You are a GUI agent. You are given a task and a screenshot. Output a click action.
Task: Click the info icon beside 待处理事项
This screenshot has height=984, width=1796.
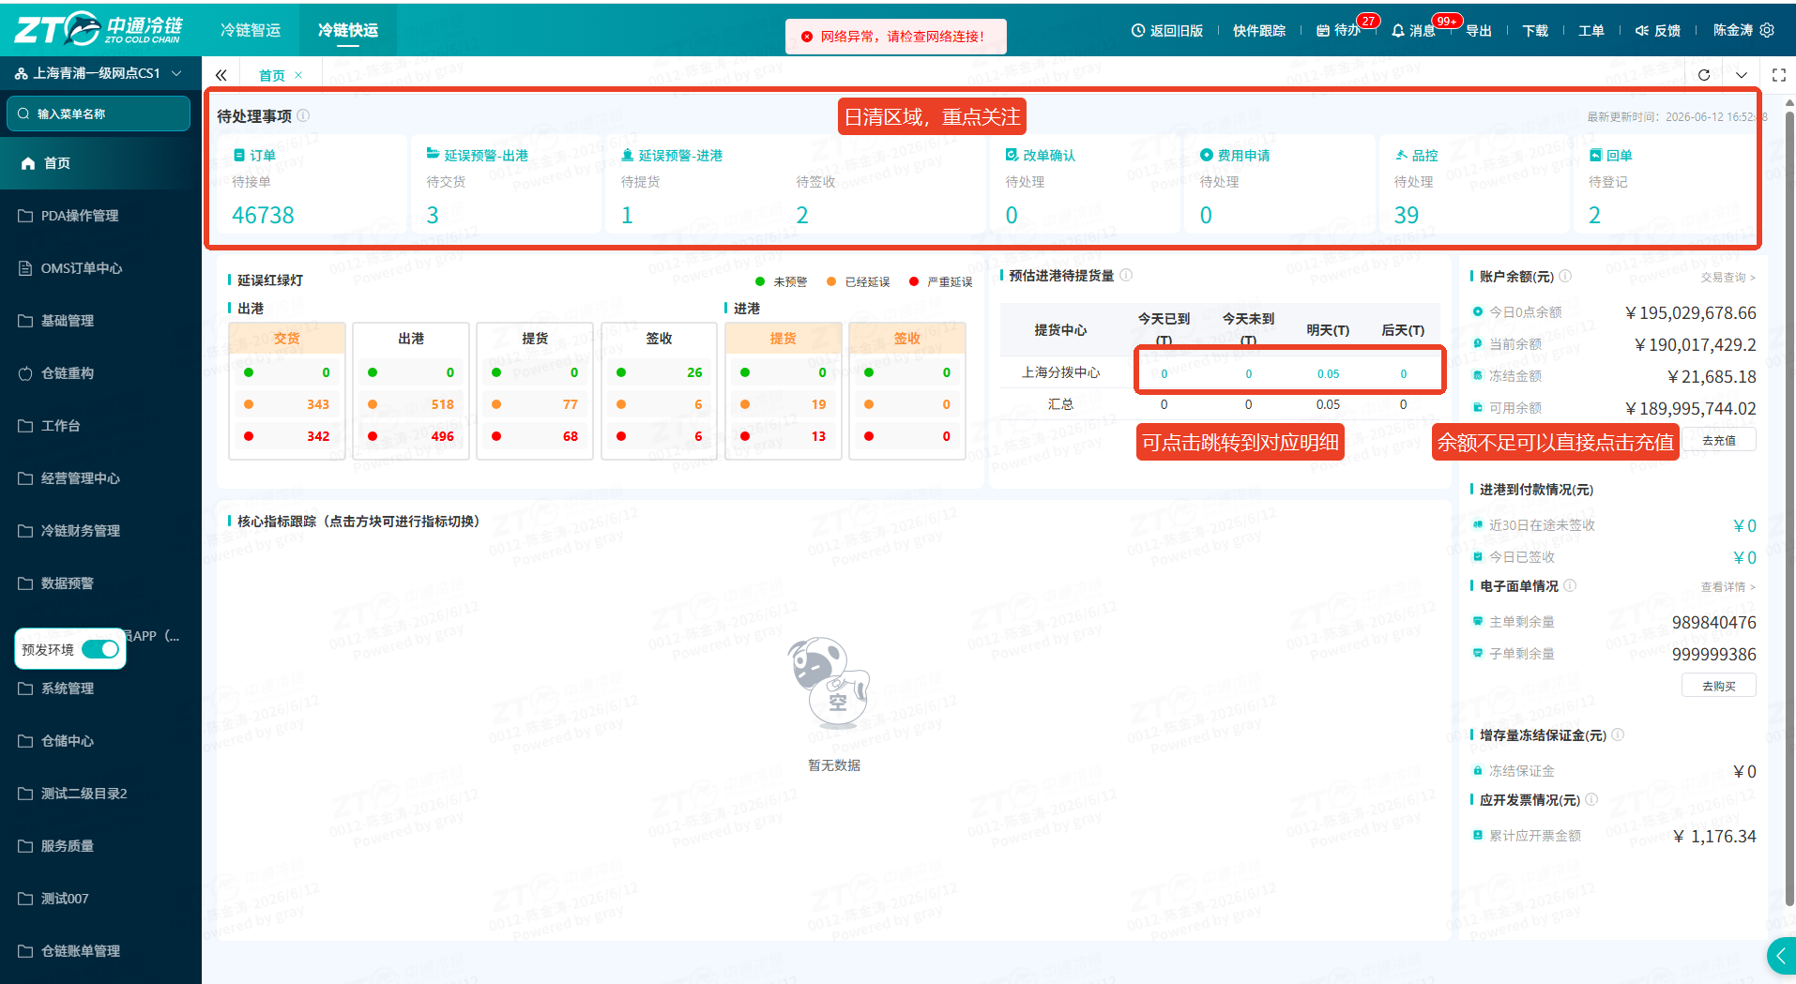point(303,115)
